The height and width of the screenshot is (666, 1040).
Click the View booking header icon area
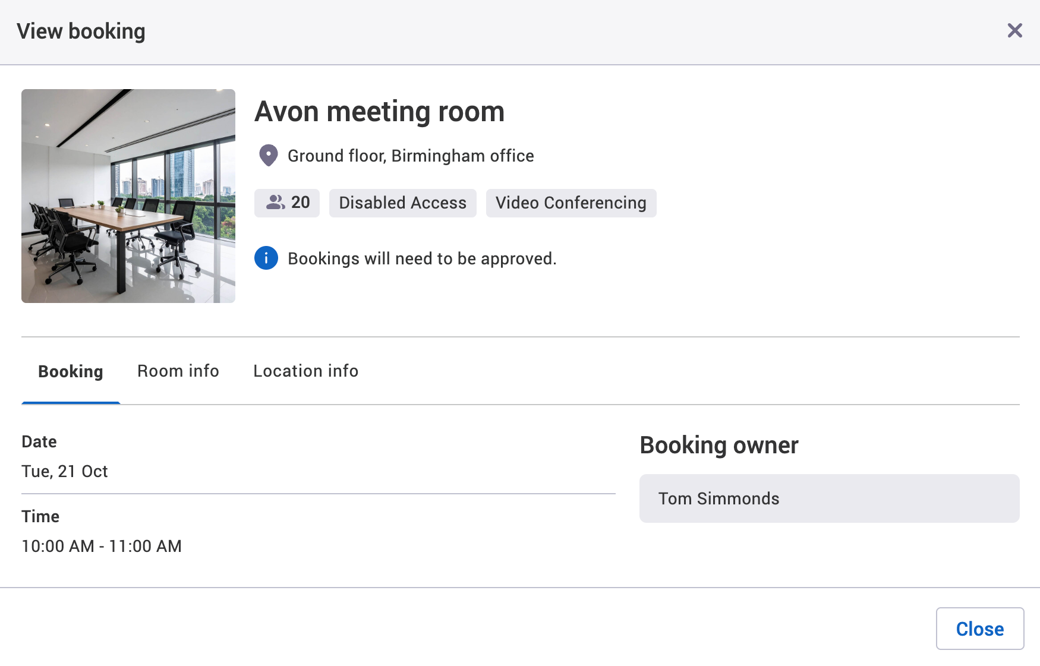click(x=83, y=30)
